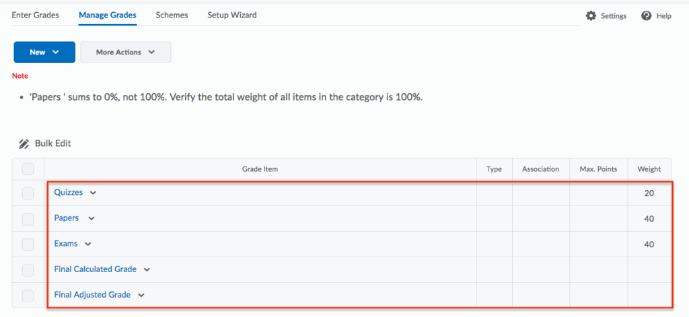Open the Final Adjusted Grade chevron menu
The width and height of the screenshot is (689, 317).
[x=141, y=295]
